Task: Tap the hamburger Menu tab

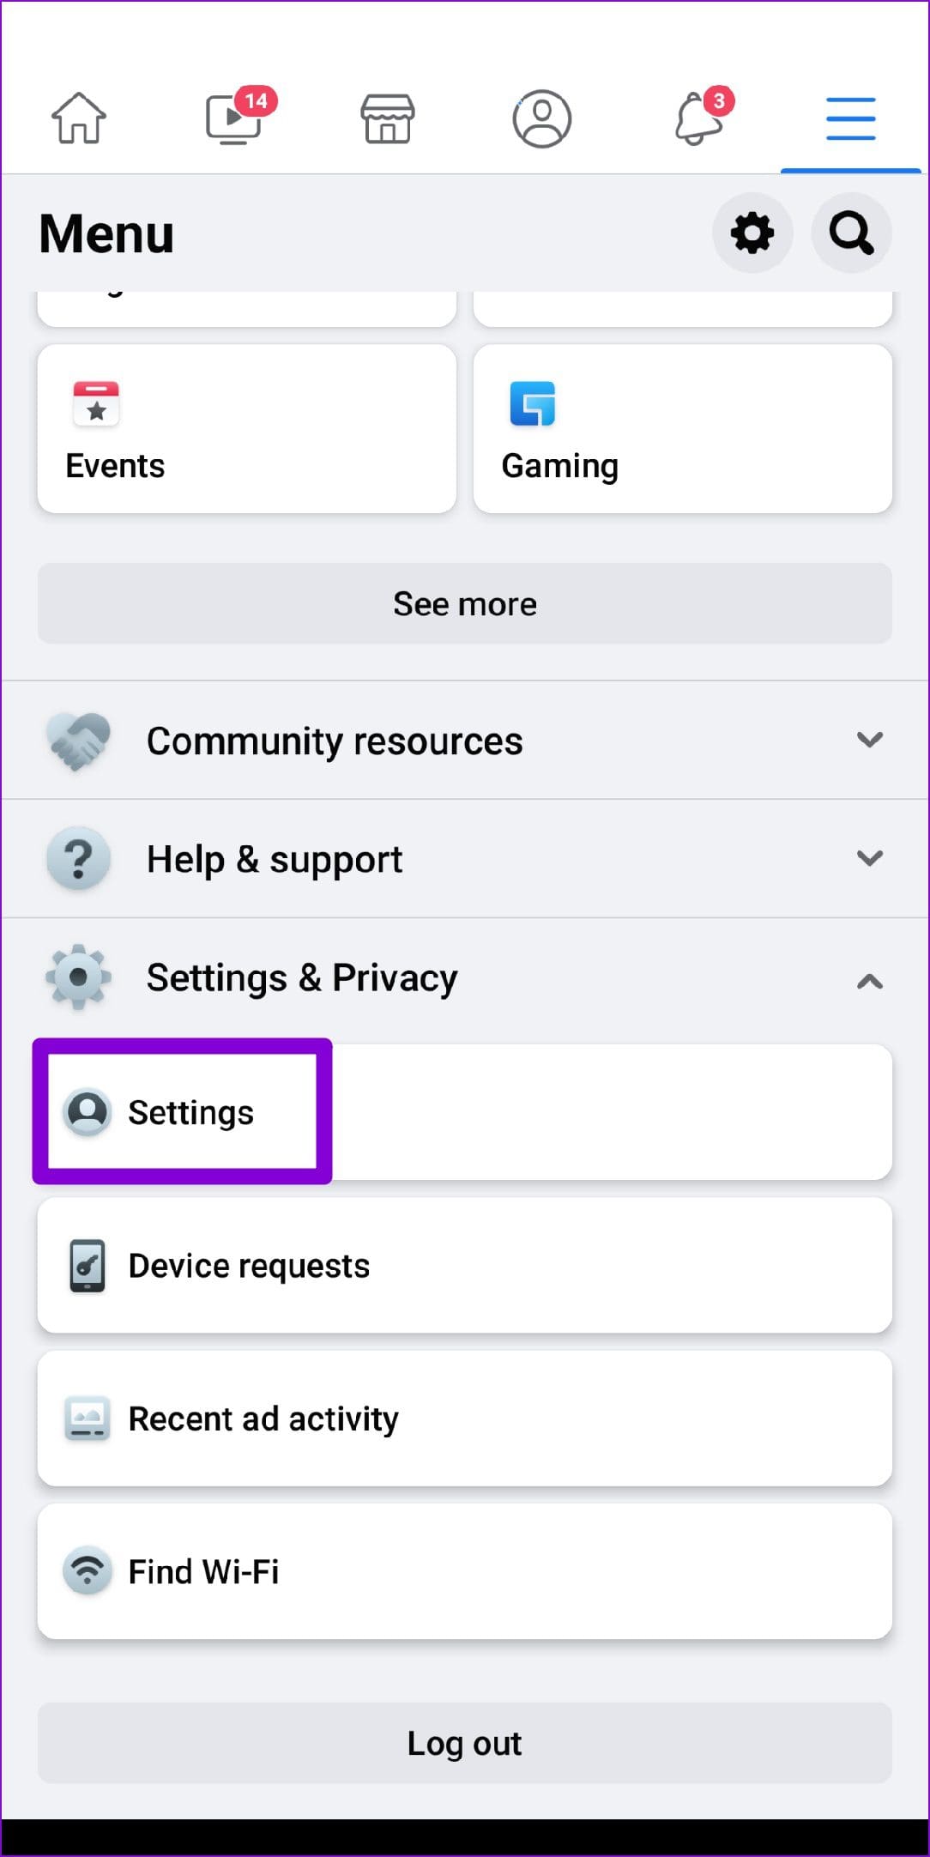Action: coord(850,118)
